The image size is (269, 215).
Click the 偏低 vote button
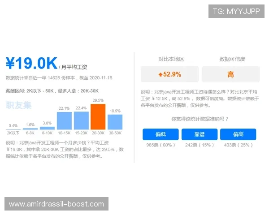[x=161, y=134]
